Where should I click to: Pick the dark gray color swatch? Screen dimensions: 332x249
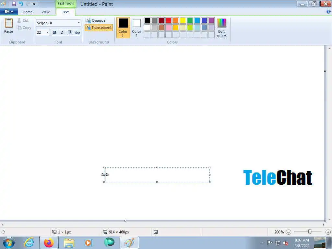tap(154, 20)
